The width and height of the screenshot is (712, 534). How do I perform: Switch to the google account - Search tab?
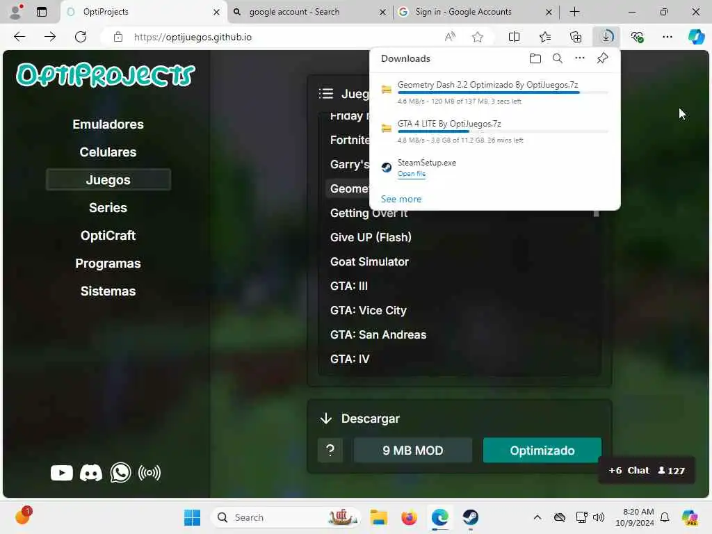point(310,12)
